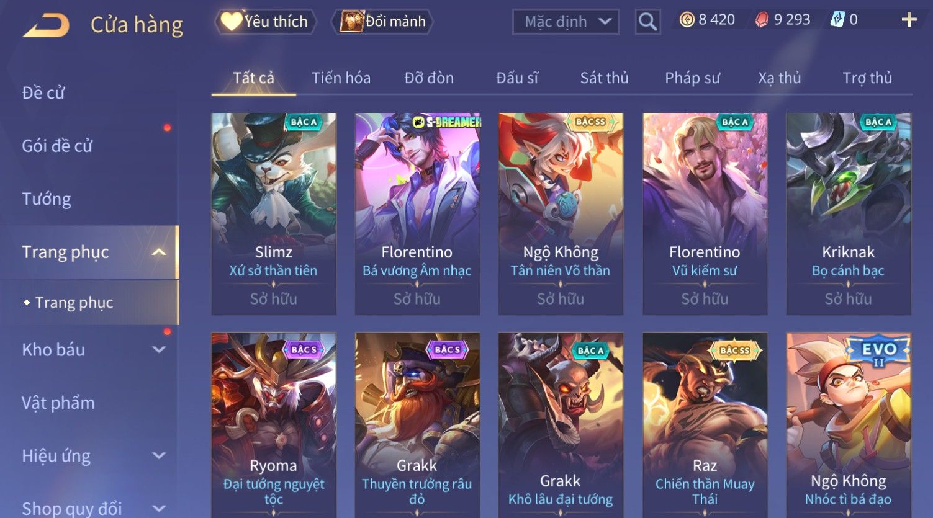Screen dimensions: 933x518
Task: Switch to the Tiến hóa tab
Action: [x=341, y=78]
